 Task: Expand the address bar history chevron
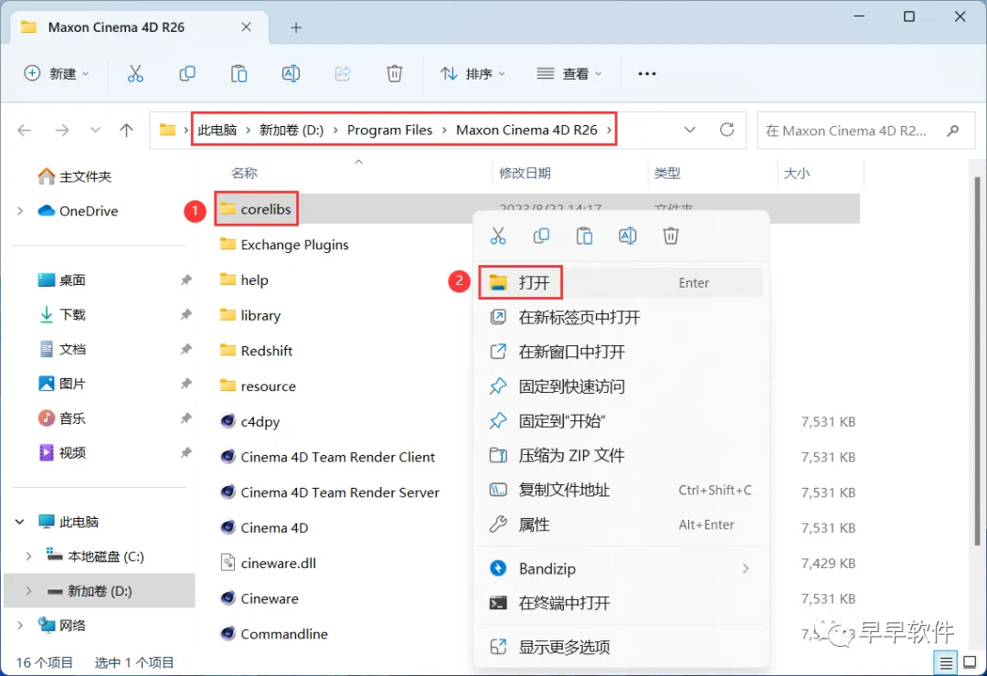coord(690,130)
